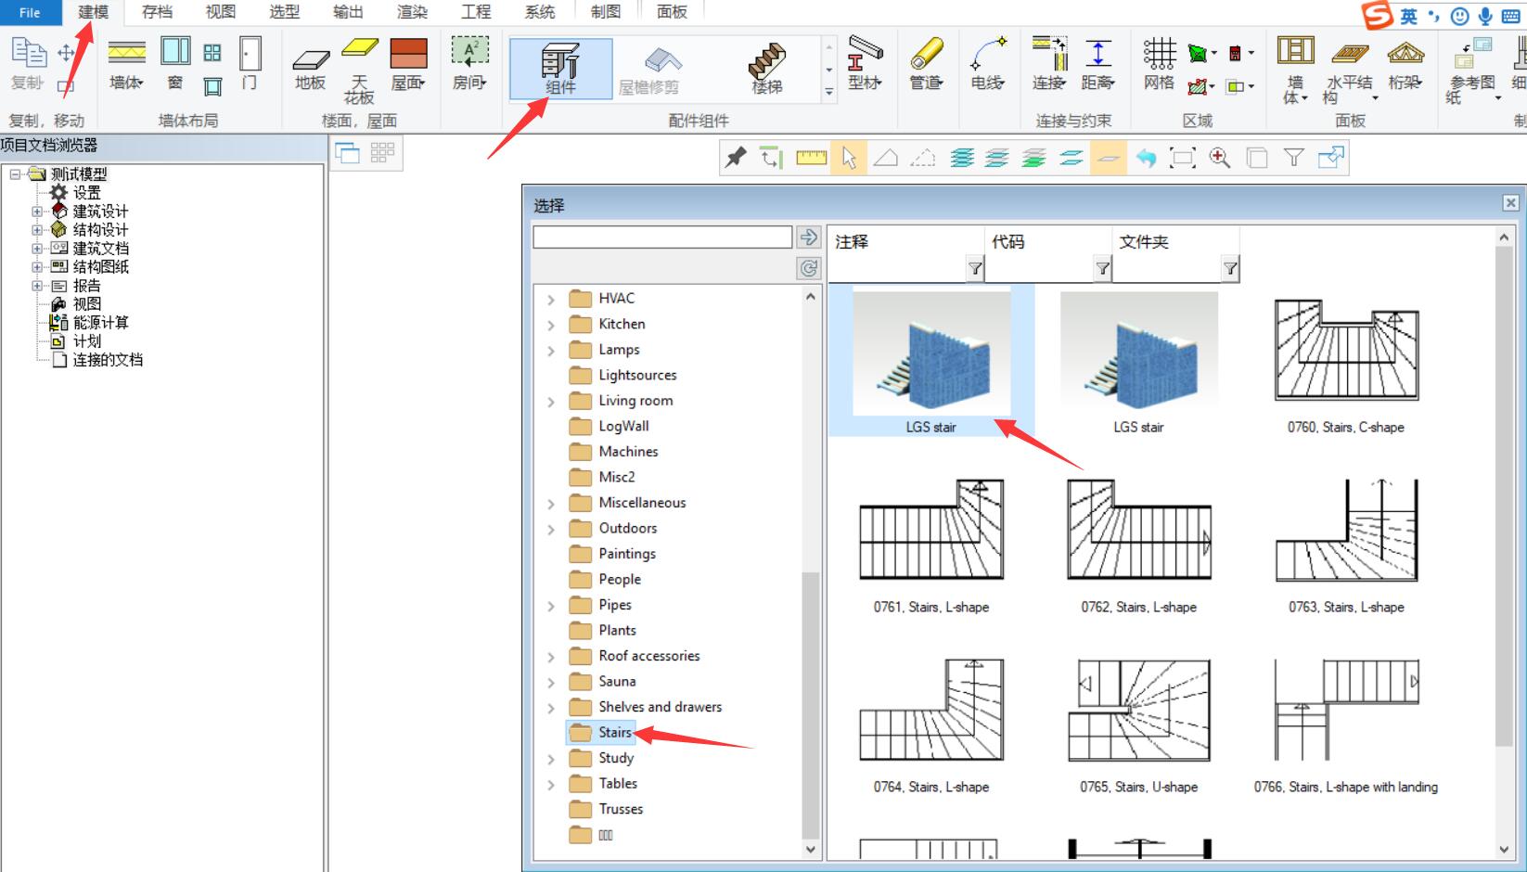Image resolution: width=1527 pixels, height=872 pixels.
Task: Click the 距离 distance constraint tool
Action: point(1097,64)
